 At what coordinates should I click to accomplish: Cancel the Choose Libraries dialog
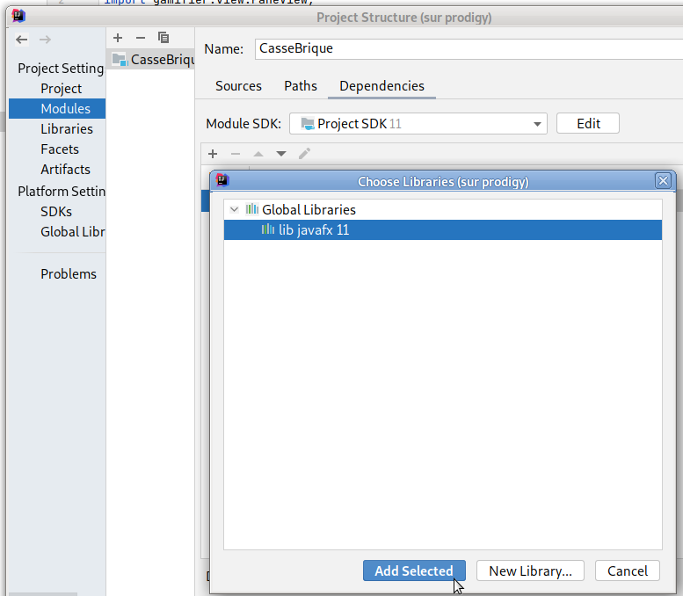pyautogui.click(x=628, y=571)
